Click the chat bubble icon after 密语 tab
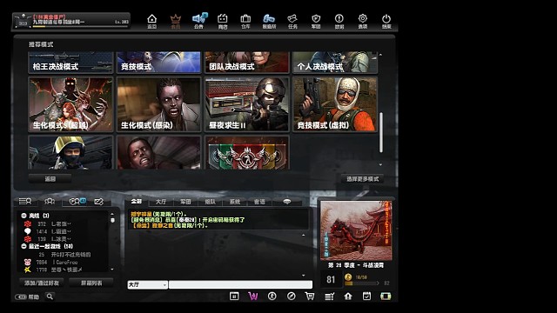This screenshot has width=557, height=313. [287, 202]
